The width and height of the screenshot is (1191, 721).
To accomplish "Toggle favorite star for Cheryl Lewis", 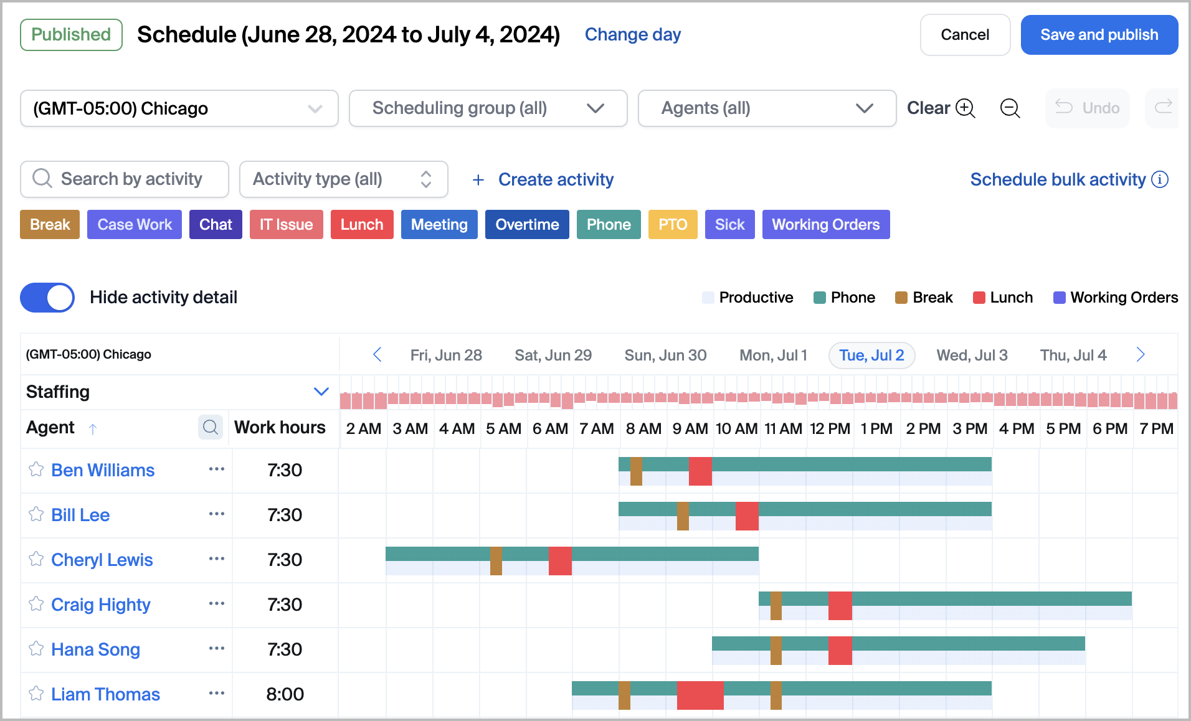I will [36, 559].
